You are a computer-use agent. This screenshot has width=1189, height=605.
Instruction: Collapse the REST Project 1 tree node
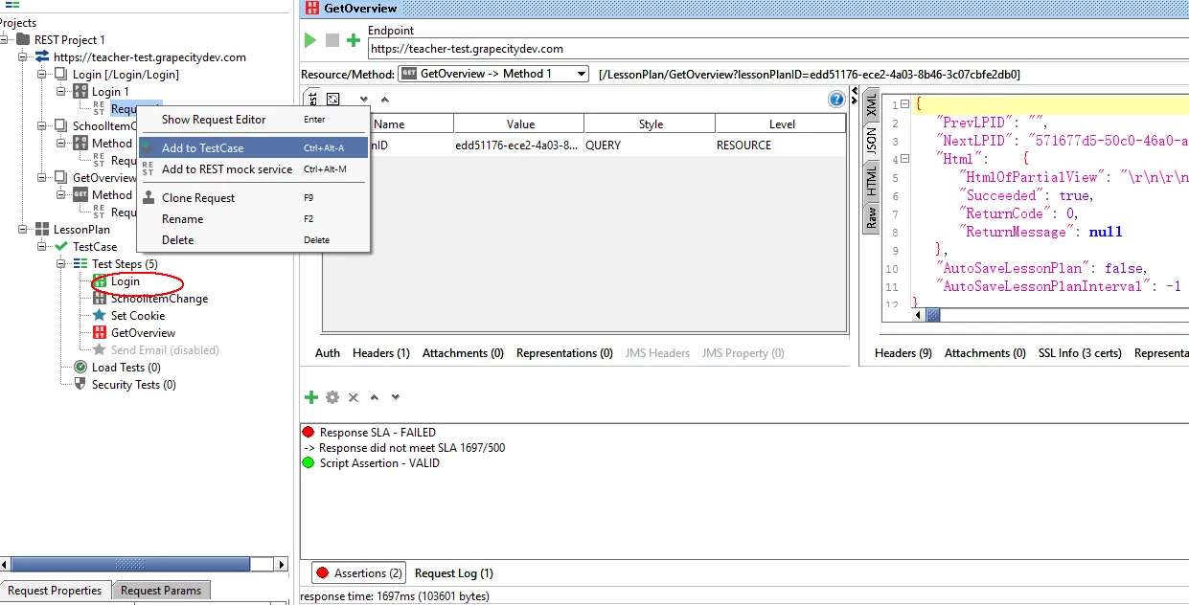pos(5,40)
